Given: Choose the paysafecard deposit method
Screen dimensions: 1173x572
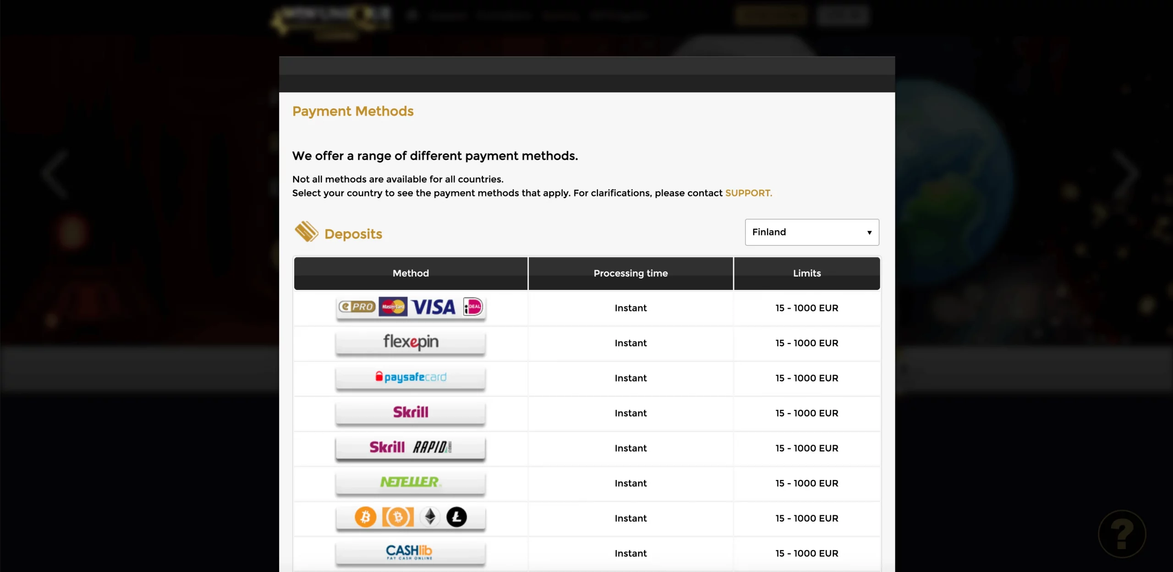Looking at the screenshot, I should click(x=411, y=378).
